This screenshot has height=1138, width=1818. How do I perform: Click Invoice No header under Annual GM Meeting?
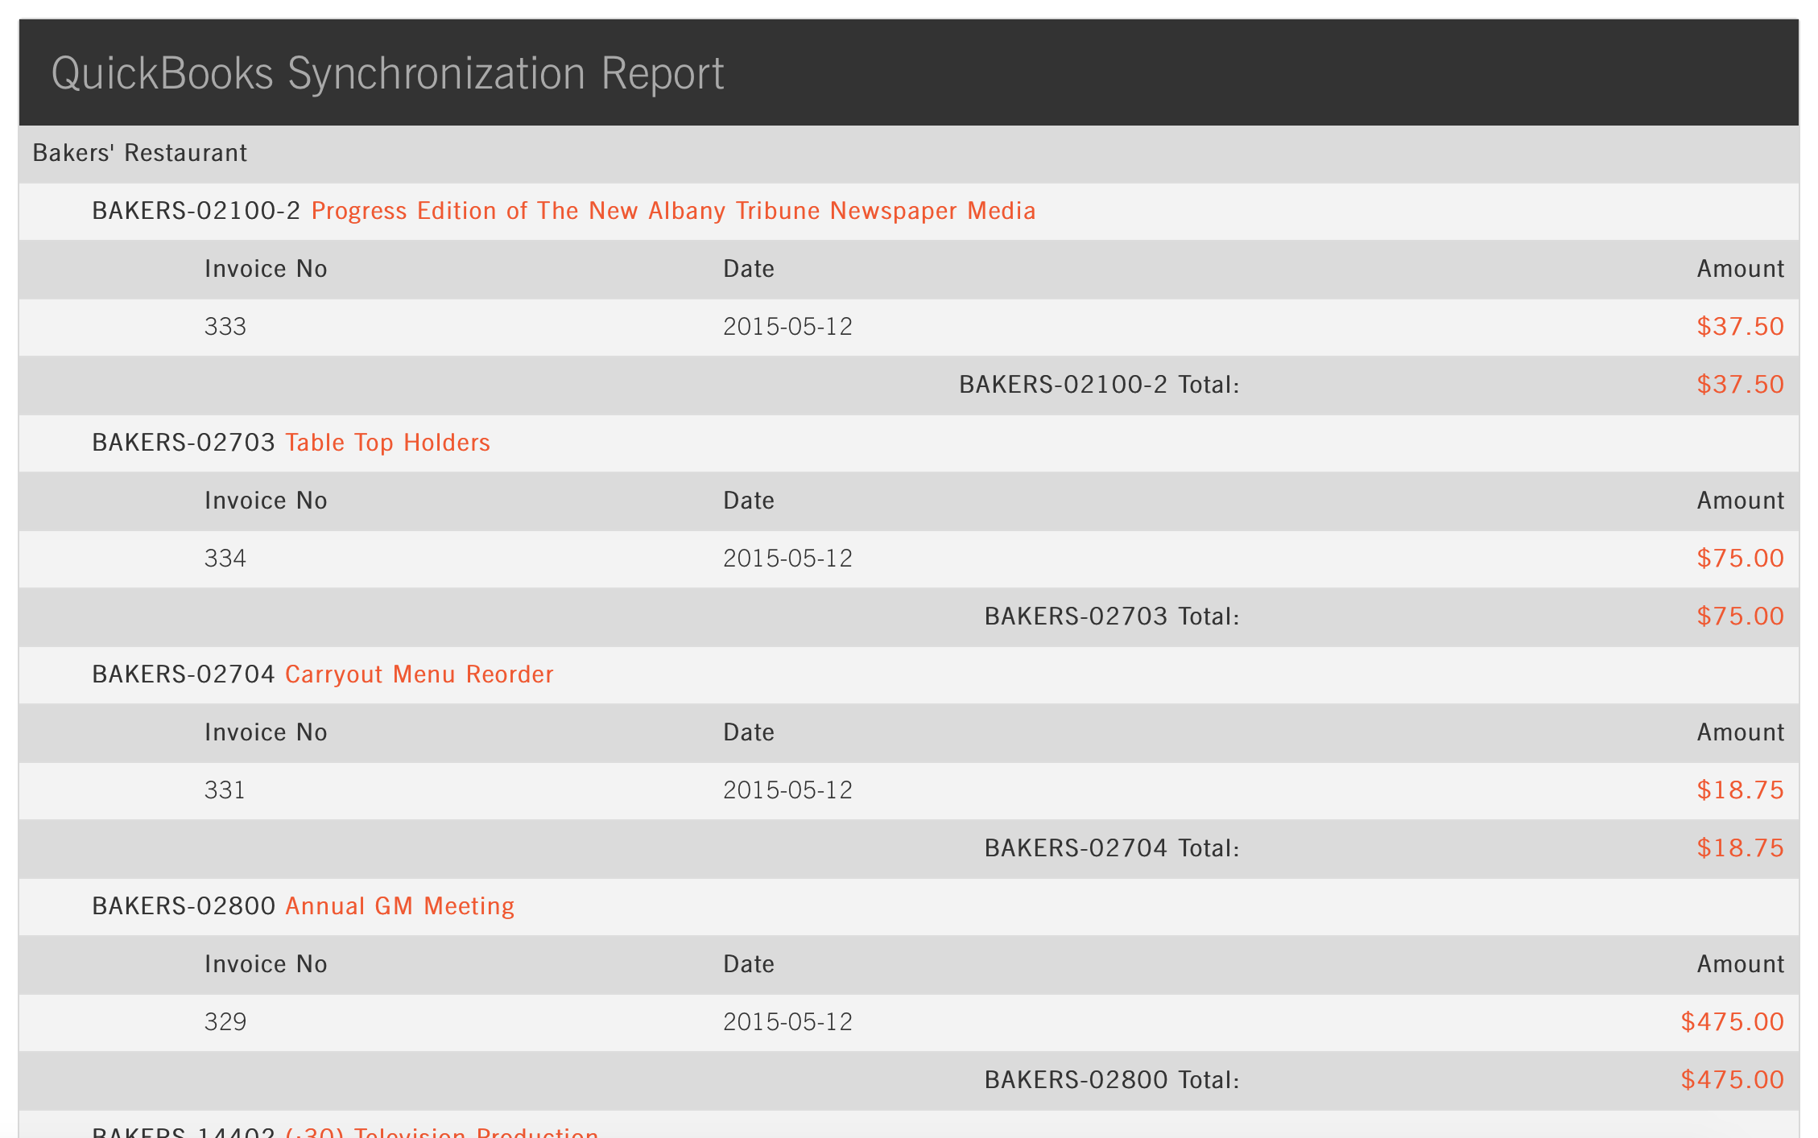coord(266,964)
